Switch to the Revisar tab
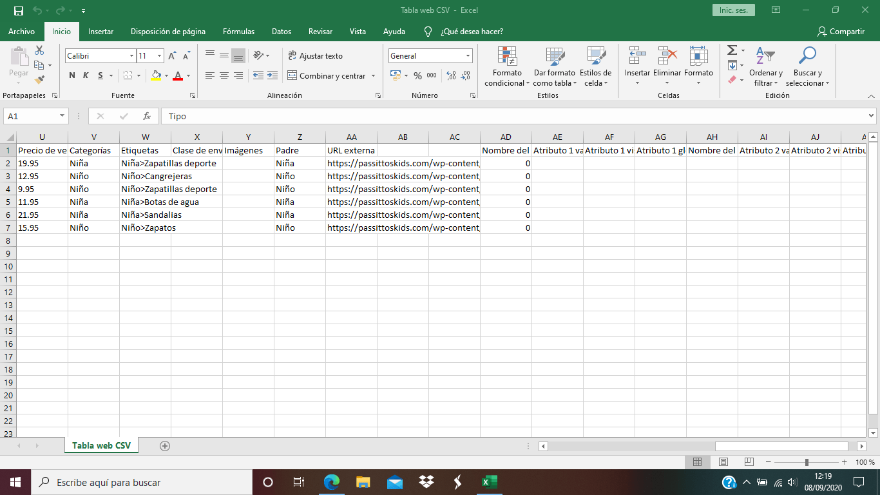Screen dimensions: 880x495 pyautogui.click(x=321, y=32)
